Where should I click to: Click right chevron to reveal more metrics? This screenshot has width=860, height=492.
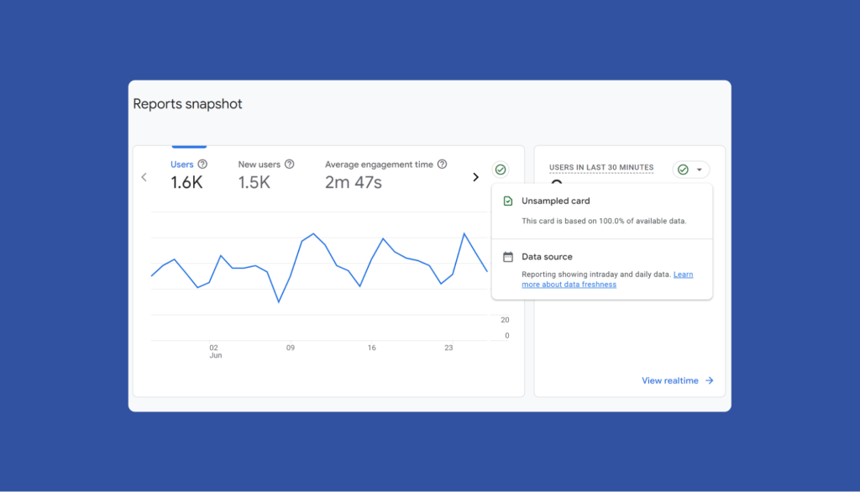coord(475,177)
